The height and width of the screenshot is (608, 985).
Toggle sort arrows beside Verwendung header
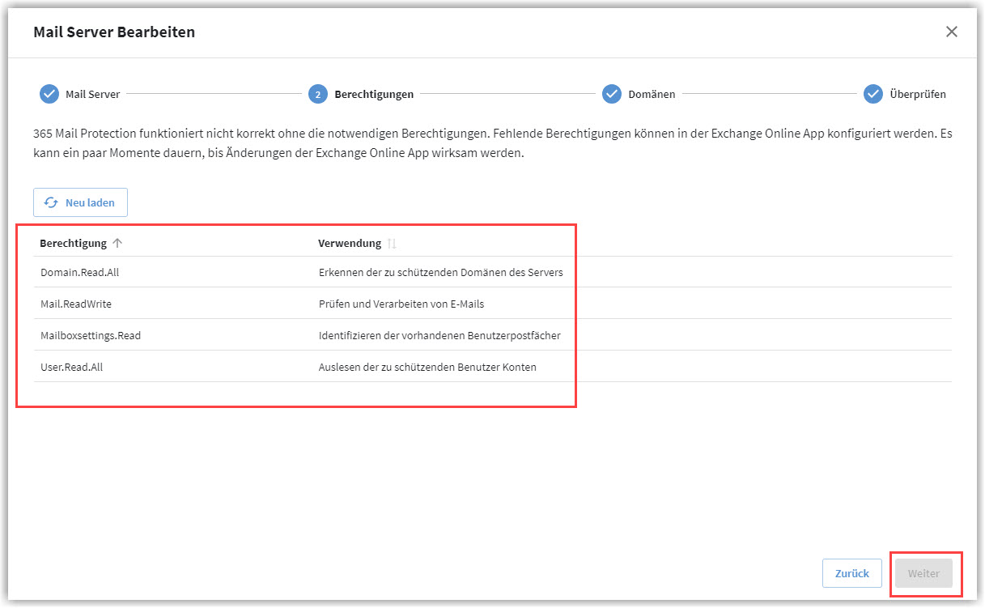393,243
